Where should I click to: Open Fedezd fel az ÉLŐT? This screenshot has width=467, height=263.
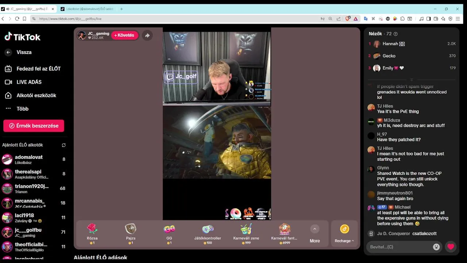coord(33,69)
